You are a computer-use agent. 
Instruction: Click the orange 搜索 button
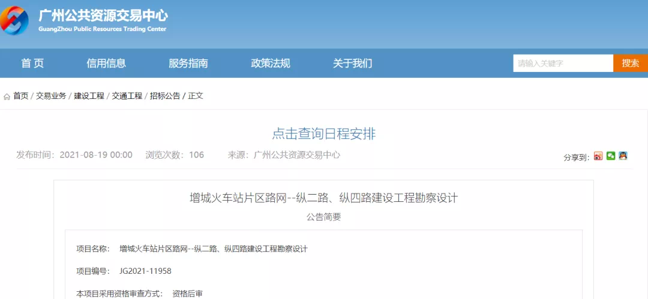(x=631, y=63)
